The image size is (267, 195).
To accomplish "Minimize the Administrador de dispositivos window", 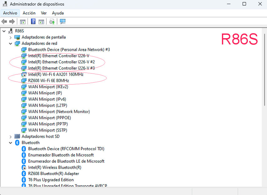I will pos(229,4).
